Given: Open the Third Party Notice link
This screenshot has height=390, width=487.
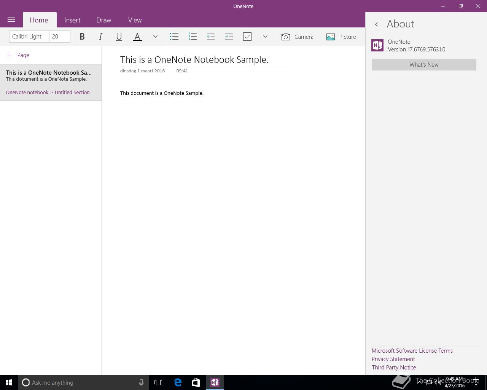Looking at the screenshot, I should coord(394,368).
